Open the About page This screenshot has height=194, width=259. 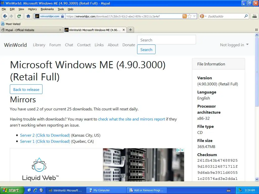pyautogui.click(x=113, y=45)
